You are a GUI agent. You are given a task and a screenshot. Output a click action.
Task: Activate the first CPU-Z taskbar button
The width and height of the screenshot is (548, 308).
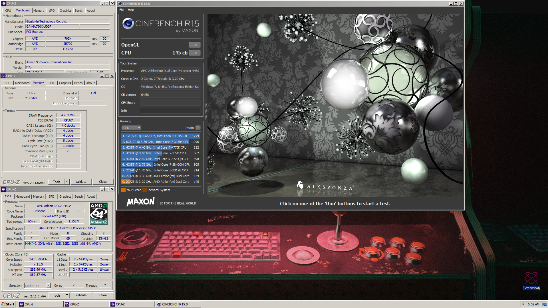click(x=41, y=304)
